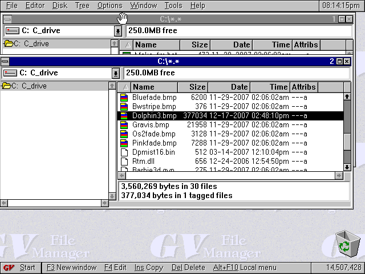Open the drive dropdown in front window
The height and width of the screenshot is (274, 365).
point(116,73)
